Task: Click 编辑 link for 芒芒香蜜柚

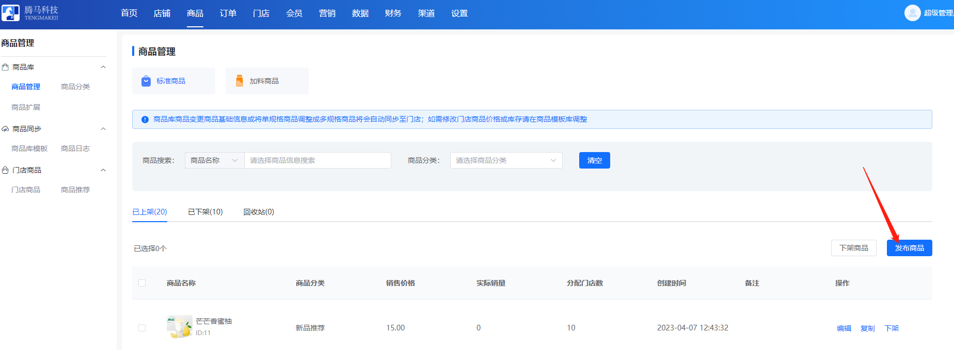Action: [x=844, y=328]
